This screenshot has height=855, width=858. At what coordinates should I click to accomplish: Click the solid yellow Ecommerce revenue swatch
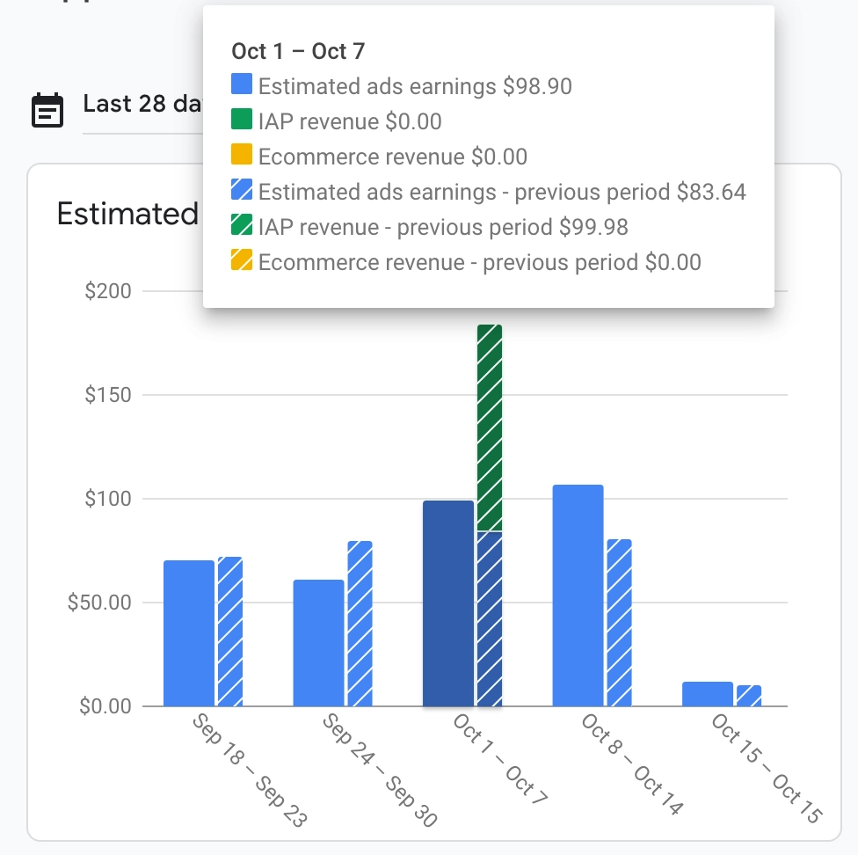[x=243, y=157]
